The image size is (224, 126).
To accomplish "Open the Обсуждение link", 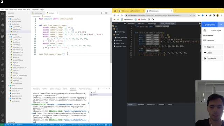I will 209,40.
